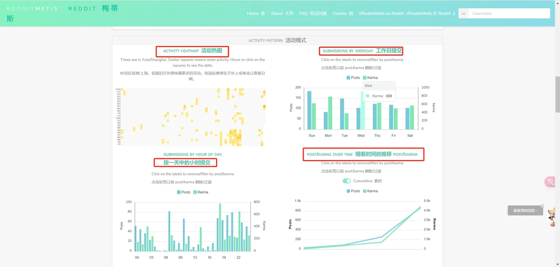The height and width of the screenshot is (267, 560).
Task: Click the Sun axis label
Action: 311,135
